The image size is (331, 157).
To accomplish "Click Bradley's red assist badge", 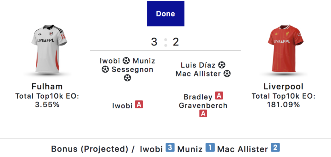I will tap(219, 96).
